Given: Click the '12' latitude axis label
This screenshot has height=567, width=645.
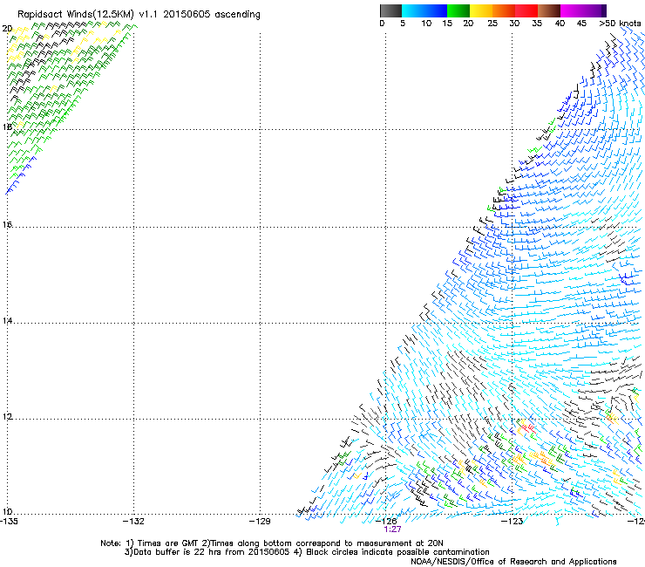Looking at the screenshot, I should pyautogui.click(x=7, y=417).
